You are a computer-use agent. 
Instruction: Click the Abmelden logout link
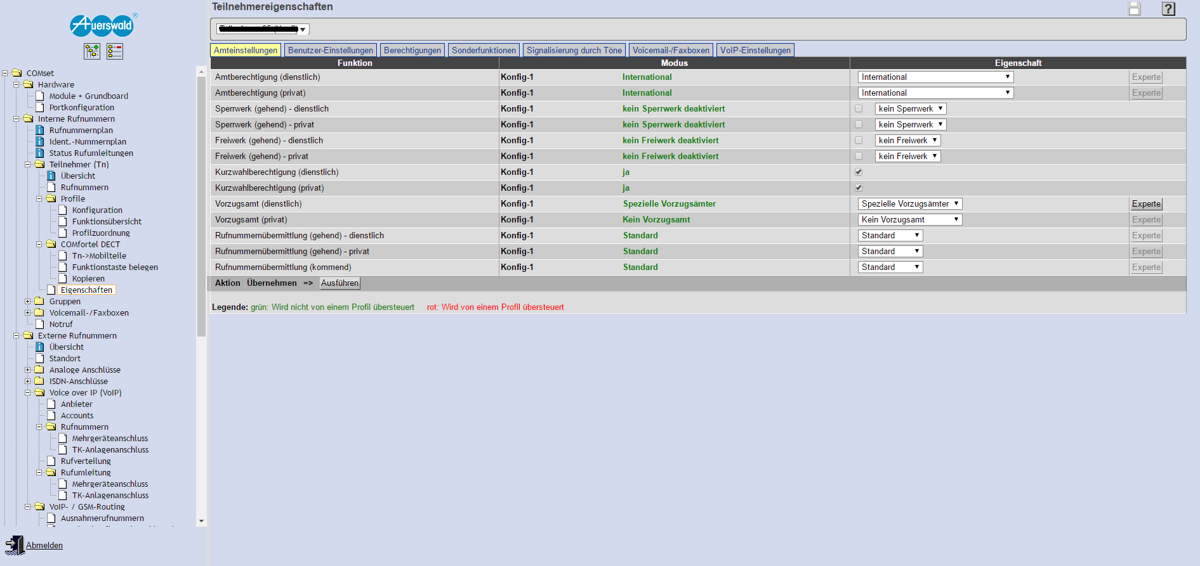coord(44,546)
